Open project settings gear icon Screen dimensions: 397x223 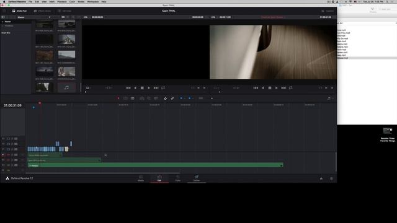(x=331, y=178)
